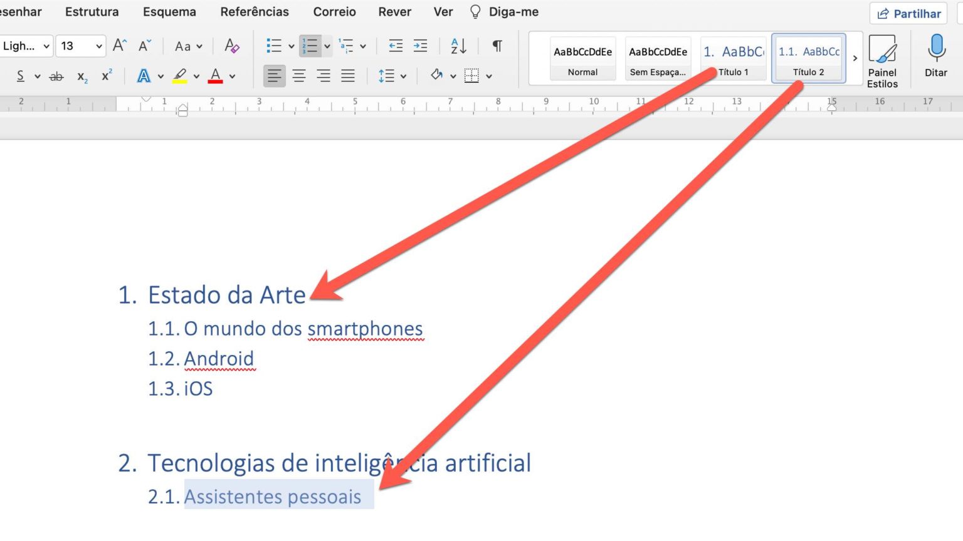Align text to the left
The height and width of the screenshot is (541, 963).
tap(274, 76)
